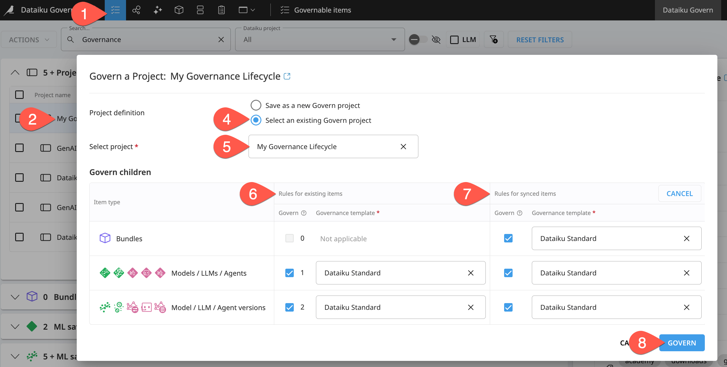Tick the select-all Project name checkbox

pos(19,95)
